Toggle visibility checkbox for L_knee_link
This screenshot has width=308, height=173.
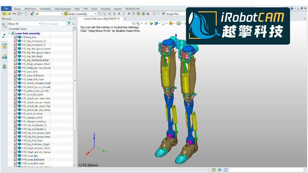[16, 72]
